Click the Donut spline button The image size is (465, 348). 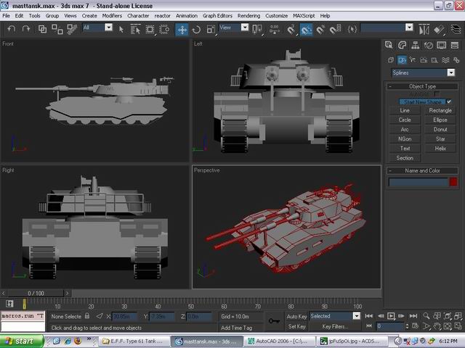440,129
